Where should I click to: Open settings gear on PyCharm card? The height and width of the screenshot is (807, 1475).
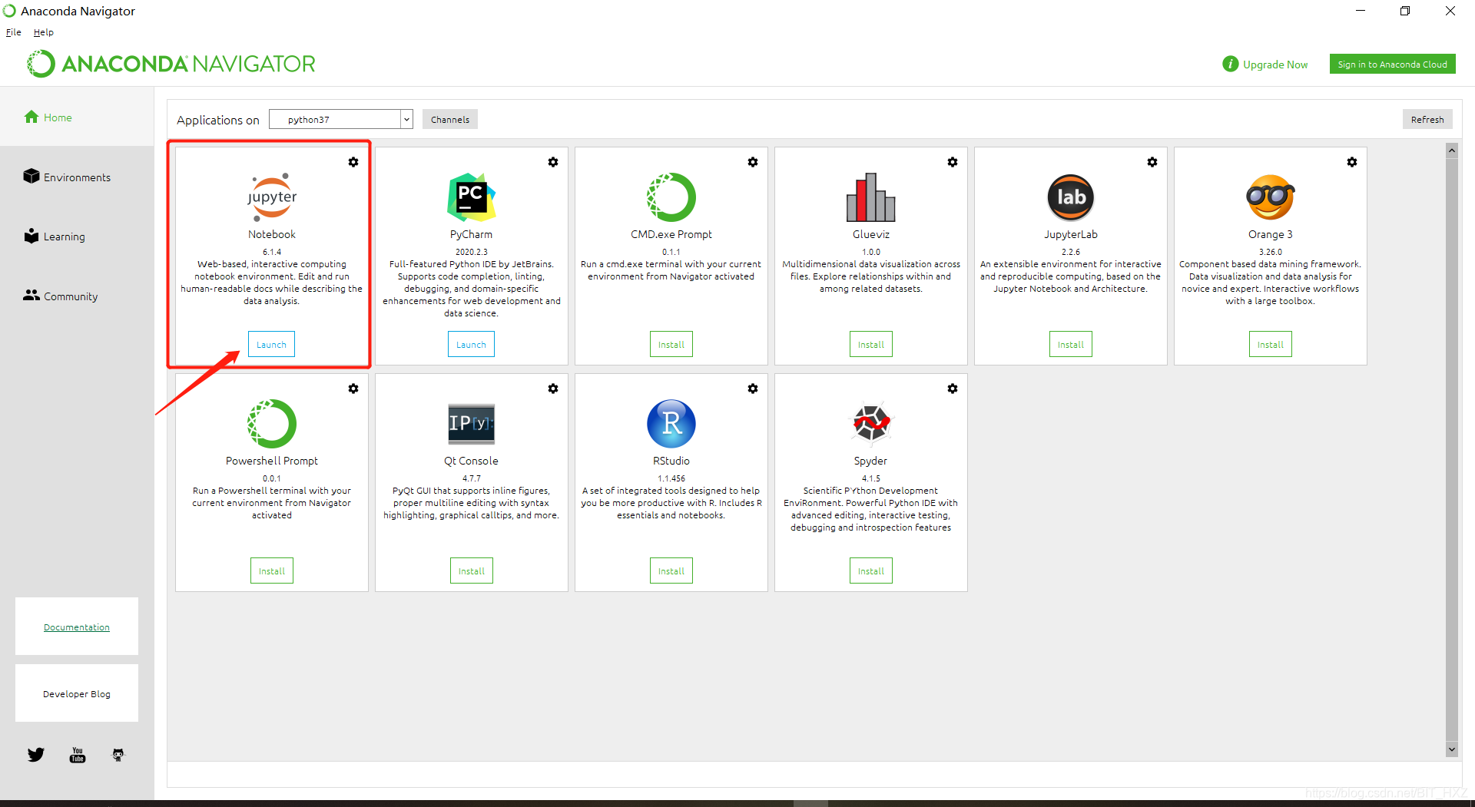(x=553, y=162)
